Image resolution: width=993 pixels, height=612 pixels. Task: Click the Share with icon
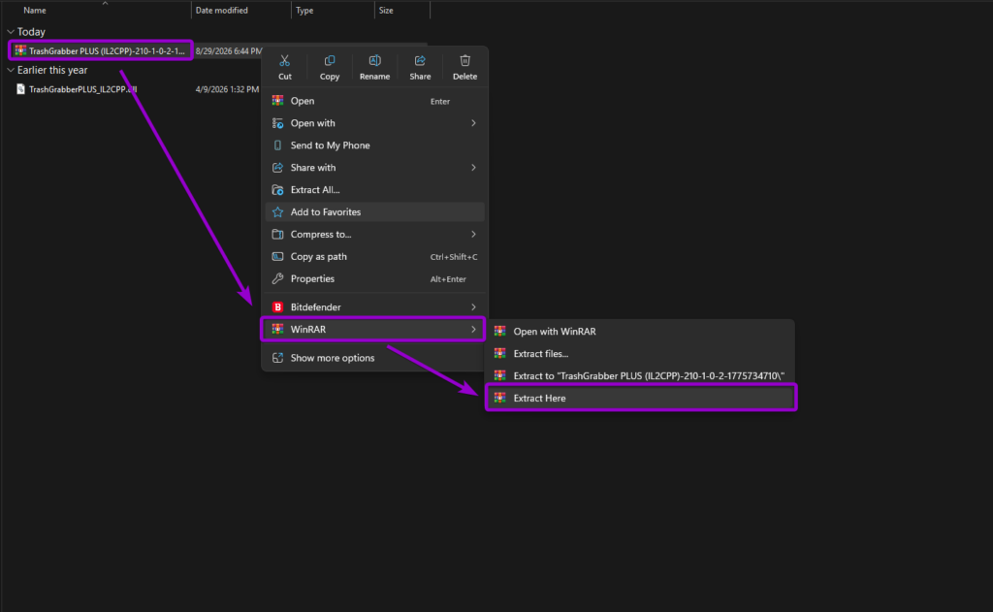click(277, 167)
